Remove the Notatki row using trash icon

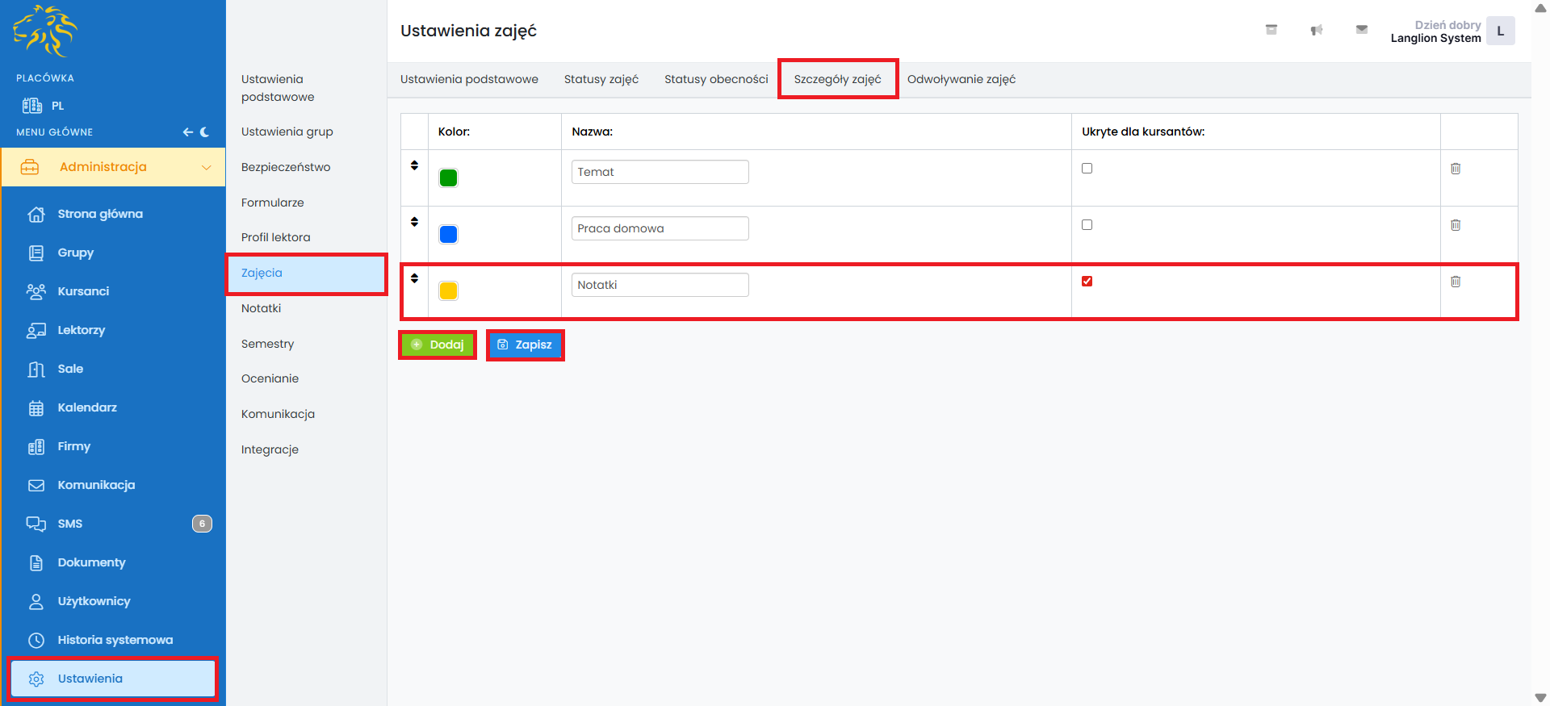click(1456, 282)
